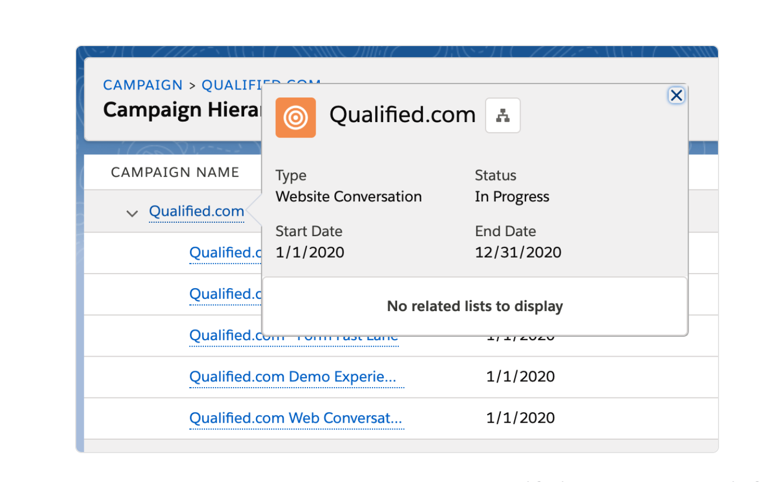
Task: Open the Qualified.com parent campaign link
Action: click(x=196, y=211)
